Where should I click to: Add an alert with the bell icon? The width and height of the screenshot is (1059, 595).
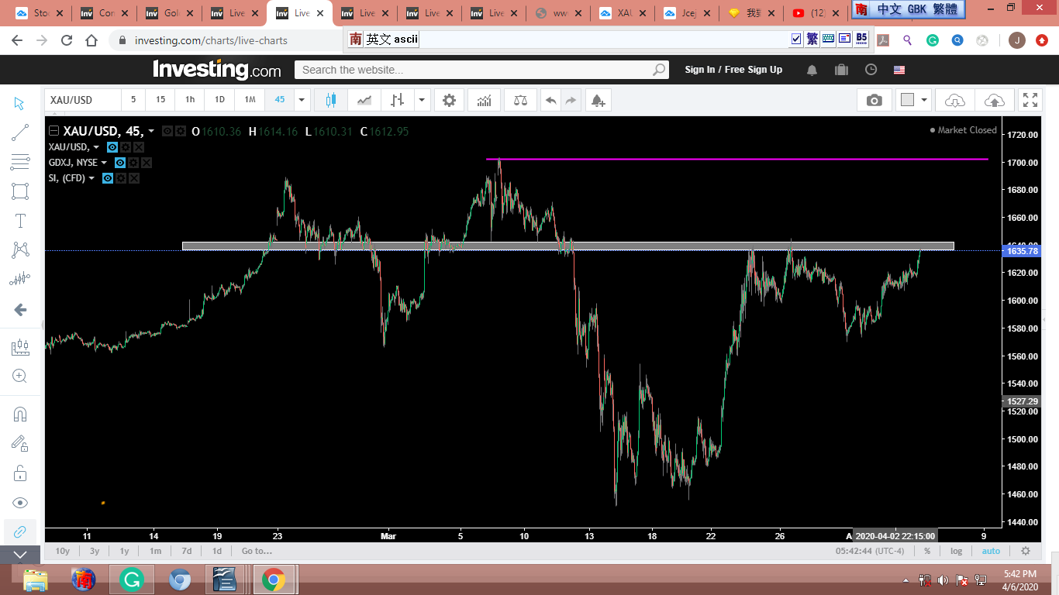597,100
